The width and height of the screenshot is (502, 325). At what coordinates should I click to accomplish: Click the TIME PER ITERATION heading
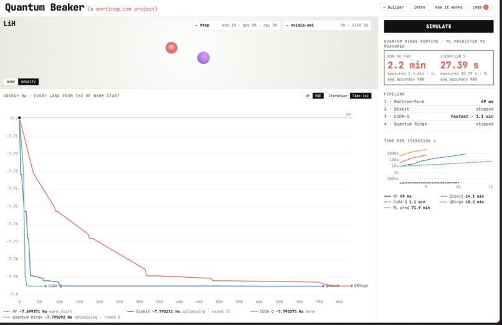(x=410, y=141)
